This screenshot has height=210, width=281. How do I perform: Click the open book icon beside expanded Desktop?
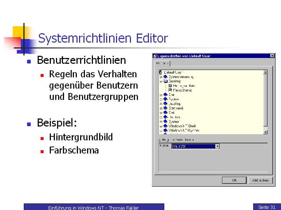tap(165, 81)
